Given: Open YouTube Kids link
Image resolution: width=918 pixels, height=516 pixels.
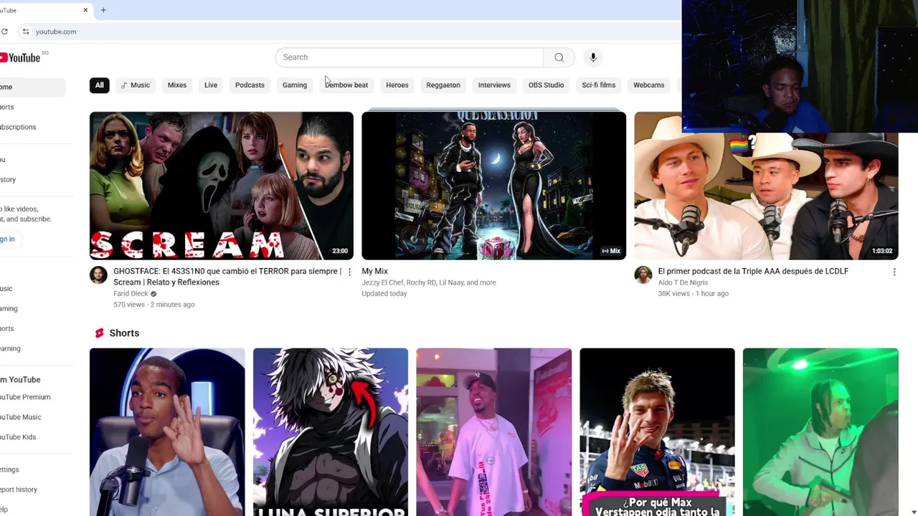Looking at the screenshot, I should click(32, 437).
